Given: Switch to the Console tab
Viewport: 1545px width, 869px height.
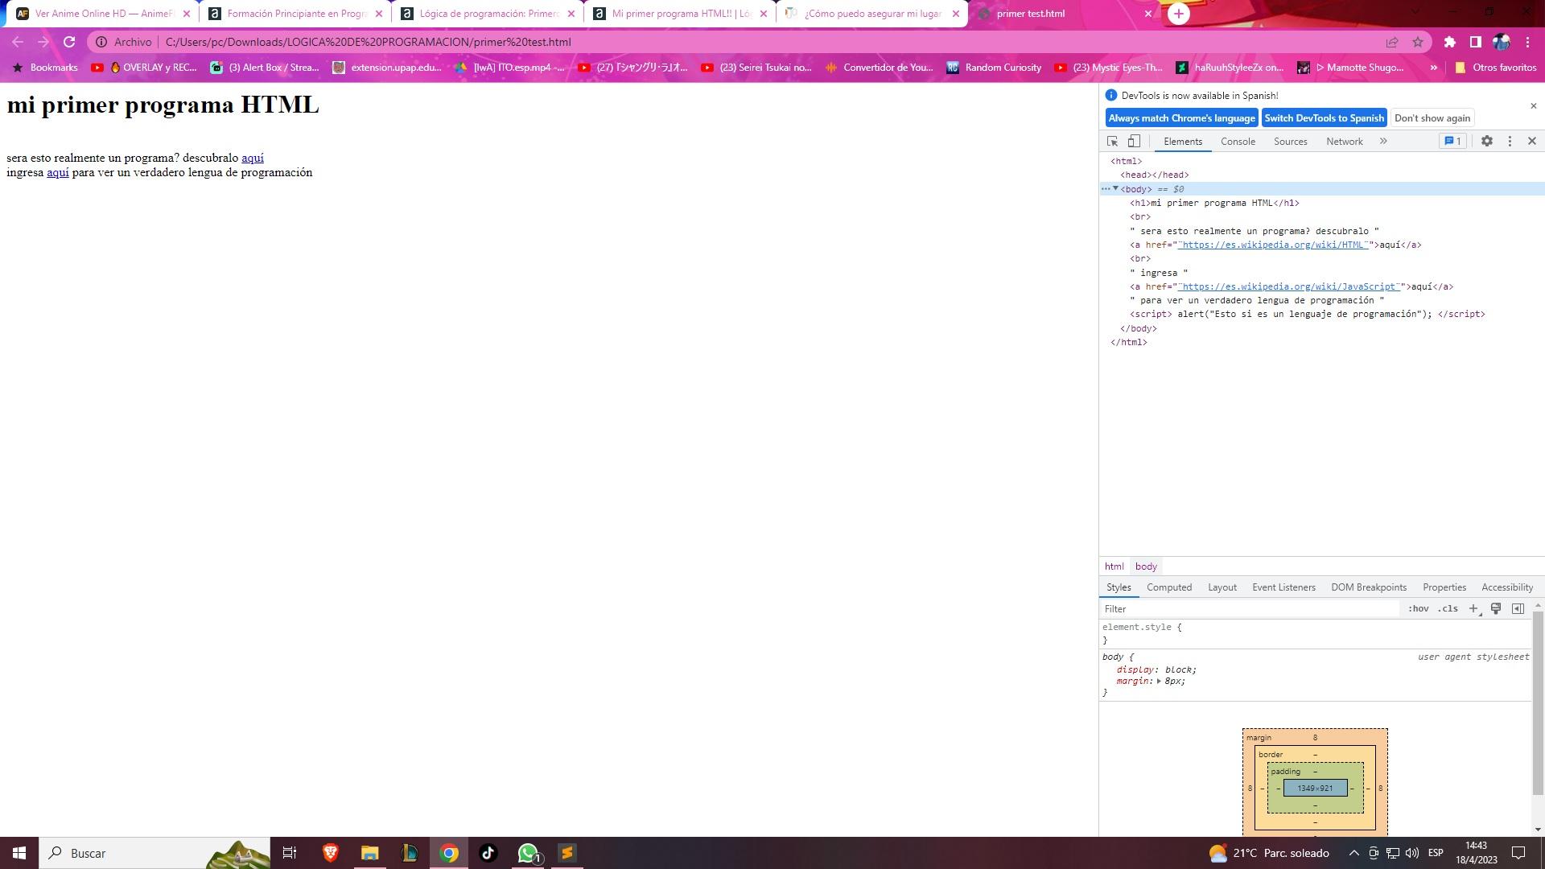Looking at the screenshot, I should click(x=1238, y=142).
